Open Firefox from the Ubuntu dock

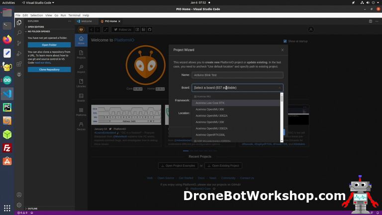[x=7, y=39]
